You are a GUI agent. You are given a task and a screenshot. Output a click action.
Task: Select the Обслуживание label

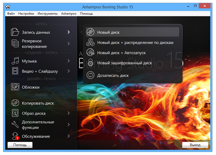coord(36,136)
